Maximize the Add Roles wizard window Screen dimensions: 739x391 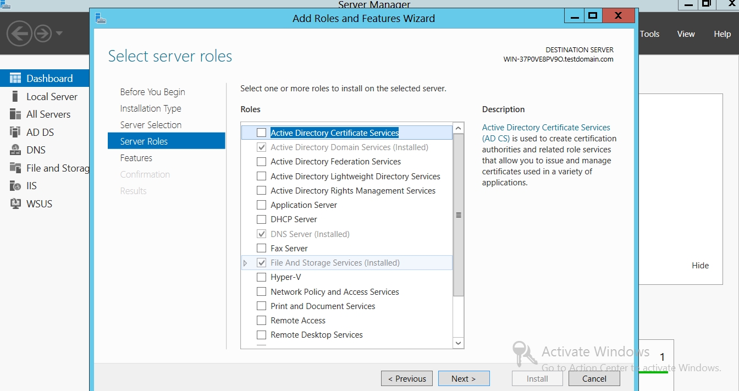[x=593, y=15]
